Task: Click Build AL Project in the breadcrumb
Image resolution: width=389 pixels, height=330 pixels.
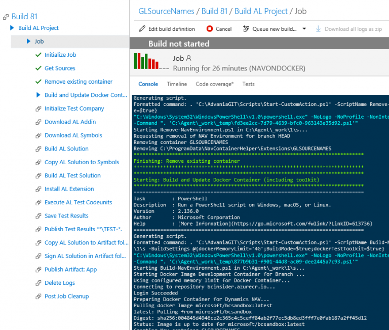Action: click(261, 11)
